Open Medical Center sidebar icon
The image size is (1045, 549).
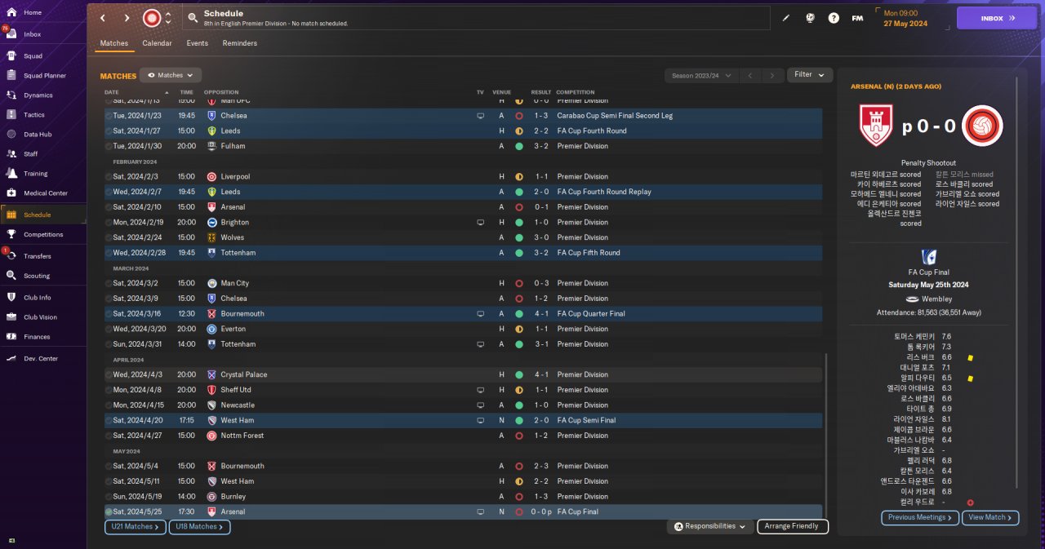click(x=11, y=193)
